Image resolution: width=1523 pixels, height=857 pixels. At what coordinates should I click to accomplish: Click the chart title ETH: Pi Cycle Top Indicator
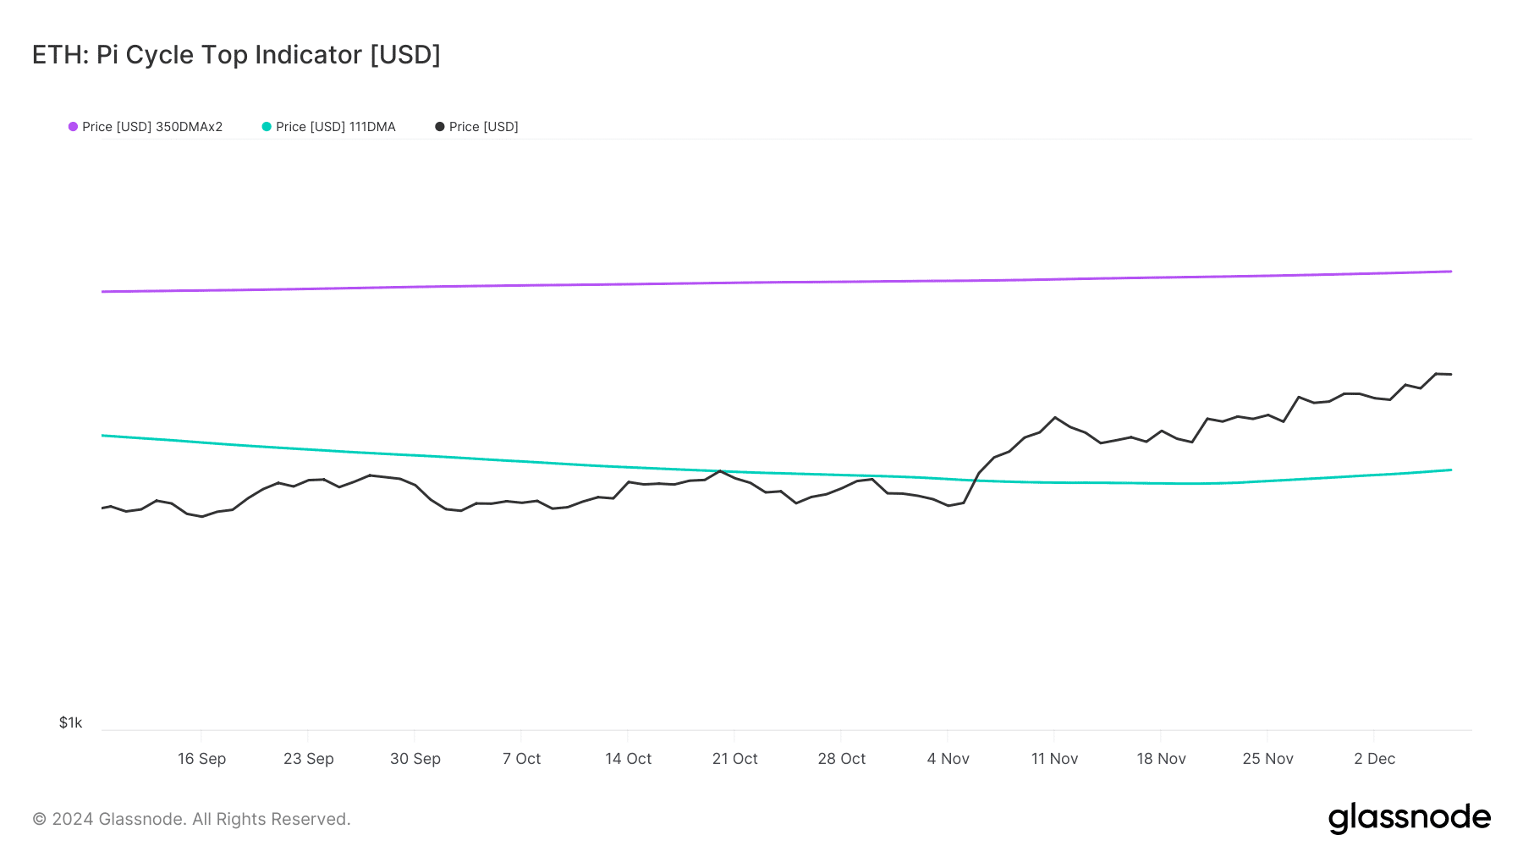(x=236, y=55)
